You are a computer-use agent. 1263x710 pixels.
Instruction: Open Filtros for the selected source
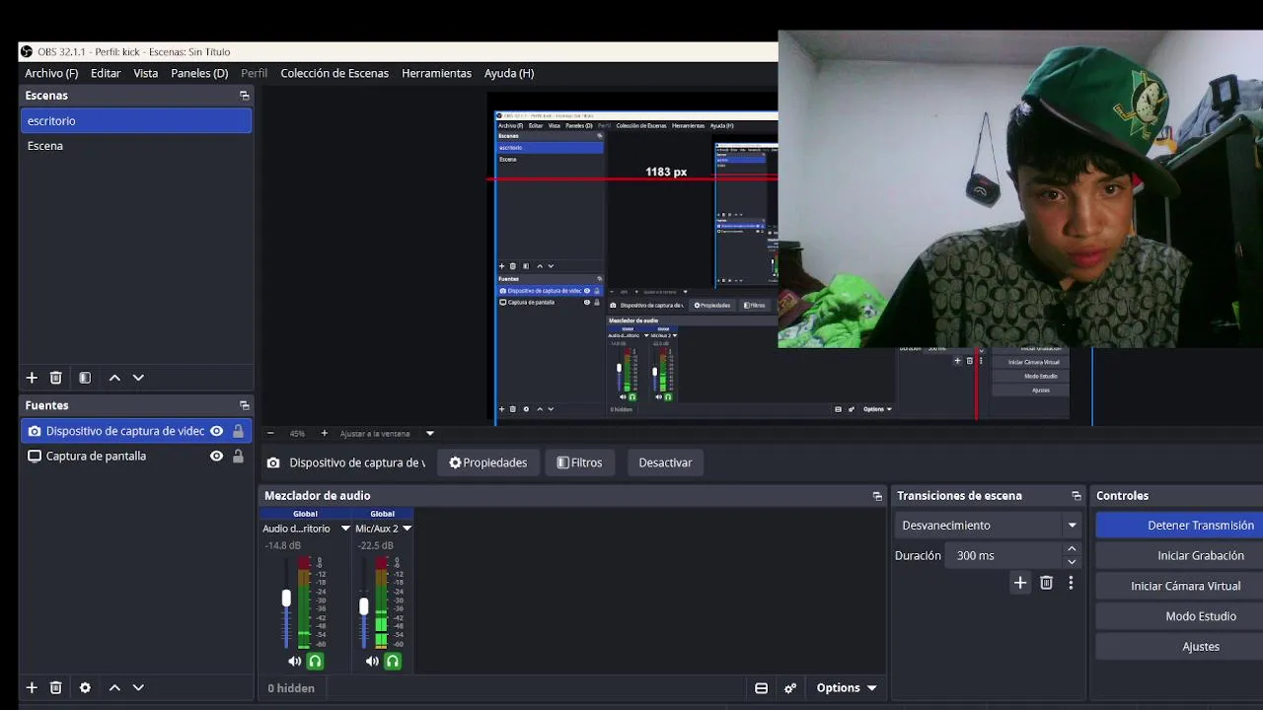click(579, 462)
